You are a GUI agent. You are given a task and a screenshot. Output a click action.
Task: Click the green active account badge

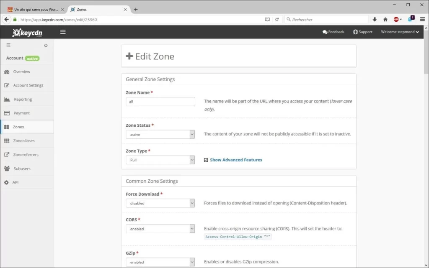click(x=32, y=59)
